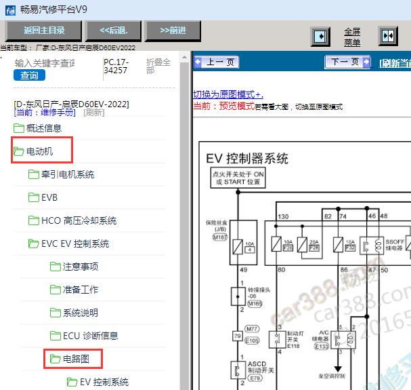Click the folder icon beside EVB
411x390 pixels.
[x=34, y=197]
